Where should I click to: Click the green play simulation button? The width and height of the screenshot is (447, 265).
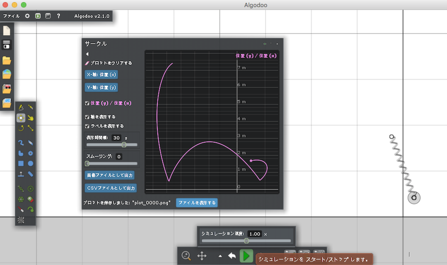point(246,256)
